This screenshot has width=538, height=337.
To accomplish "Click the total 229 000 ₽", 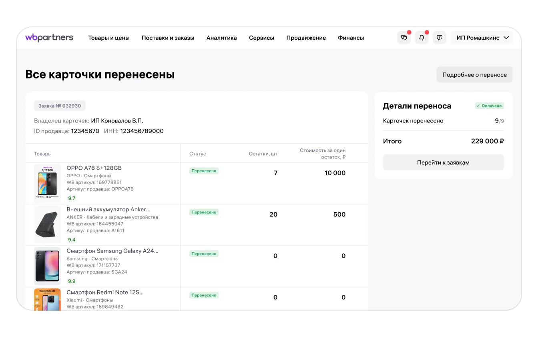I will (x=488, y=141).
